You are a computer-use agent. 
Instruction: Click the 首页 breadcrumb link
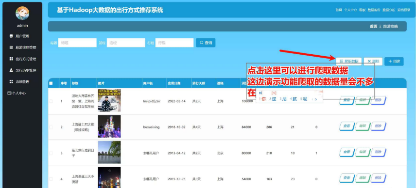tap(374, 27)
